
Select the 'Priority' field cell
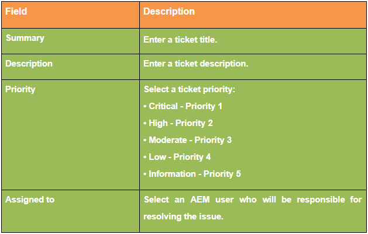pos(20,89)
